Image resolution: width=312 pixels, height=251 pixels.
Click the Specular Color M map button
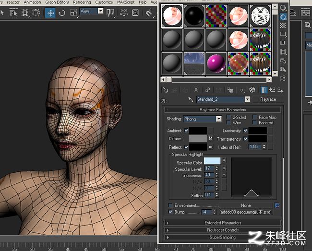click(224, 160)
